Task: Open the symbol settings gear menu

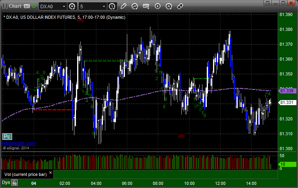Action: (x=72, y=7)
